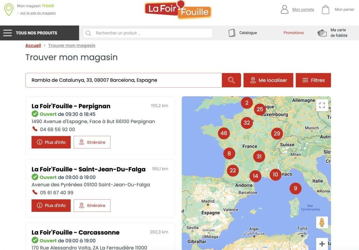Open the hamburger menu icon
359x250 pixels.
[8, 33]
